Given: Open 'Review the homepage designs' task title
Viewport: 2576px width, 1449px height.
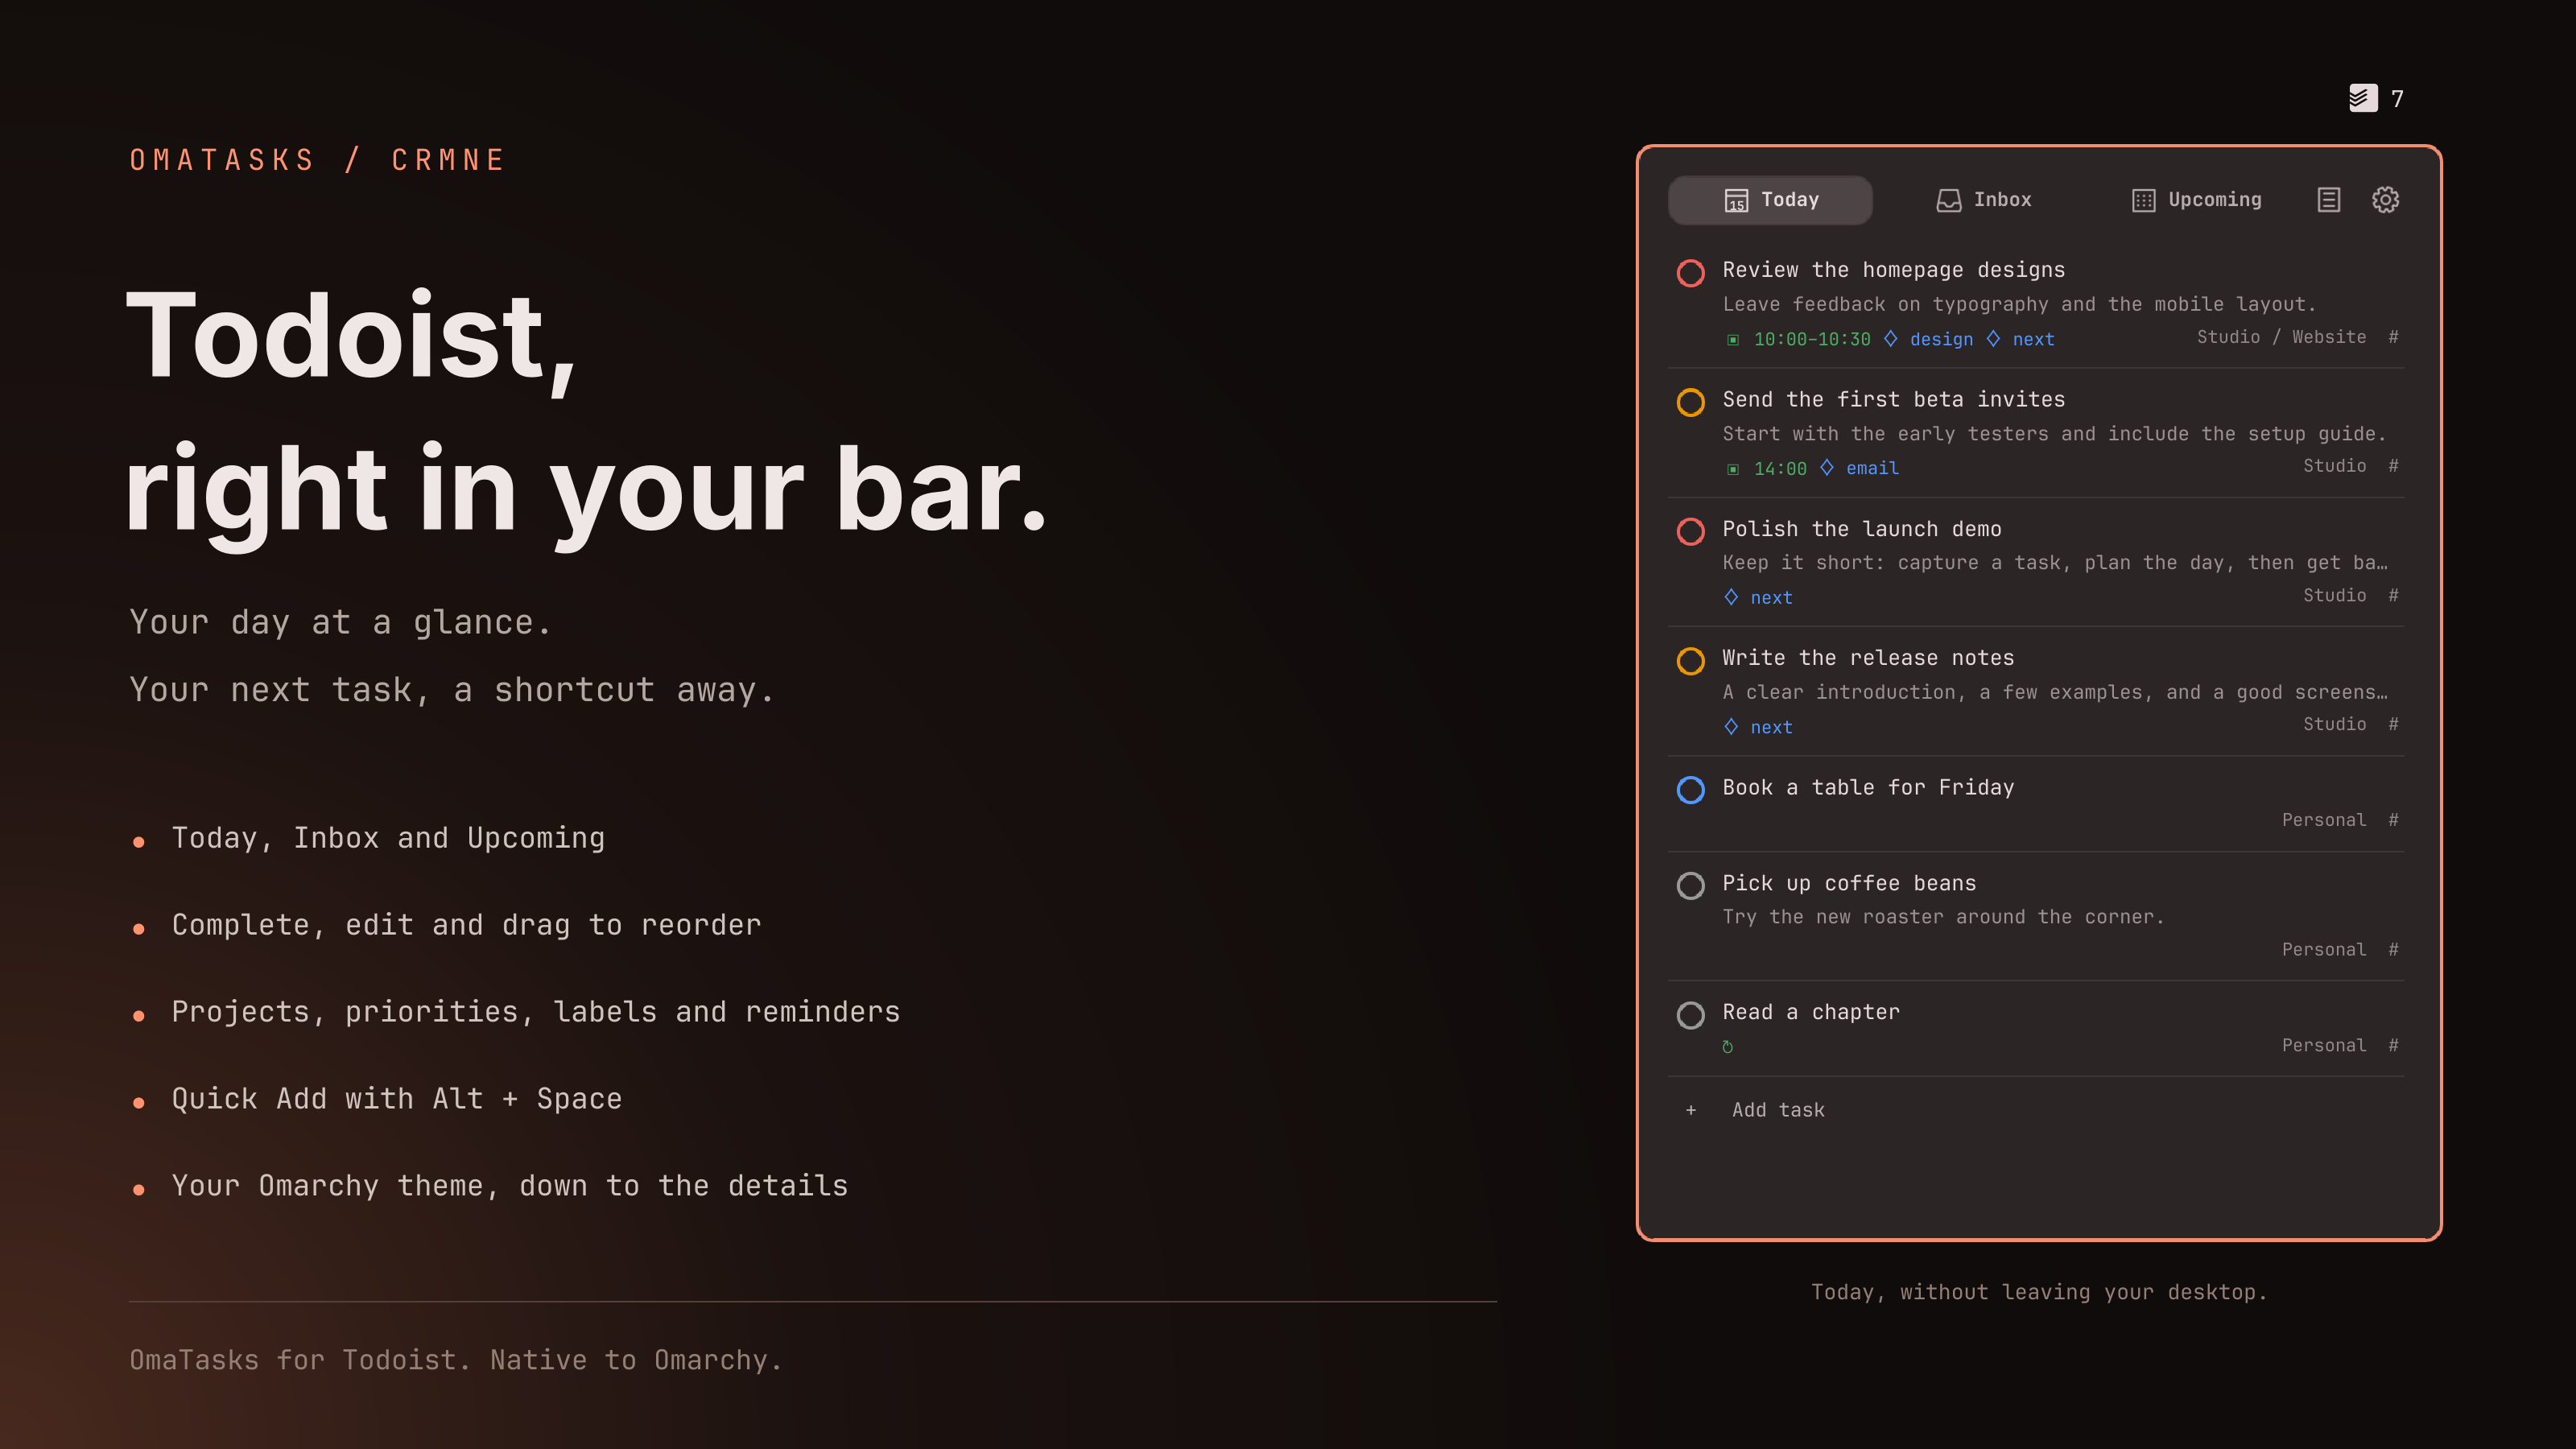Looking at the screenshot, I should click(x=1893, y=270).
